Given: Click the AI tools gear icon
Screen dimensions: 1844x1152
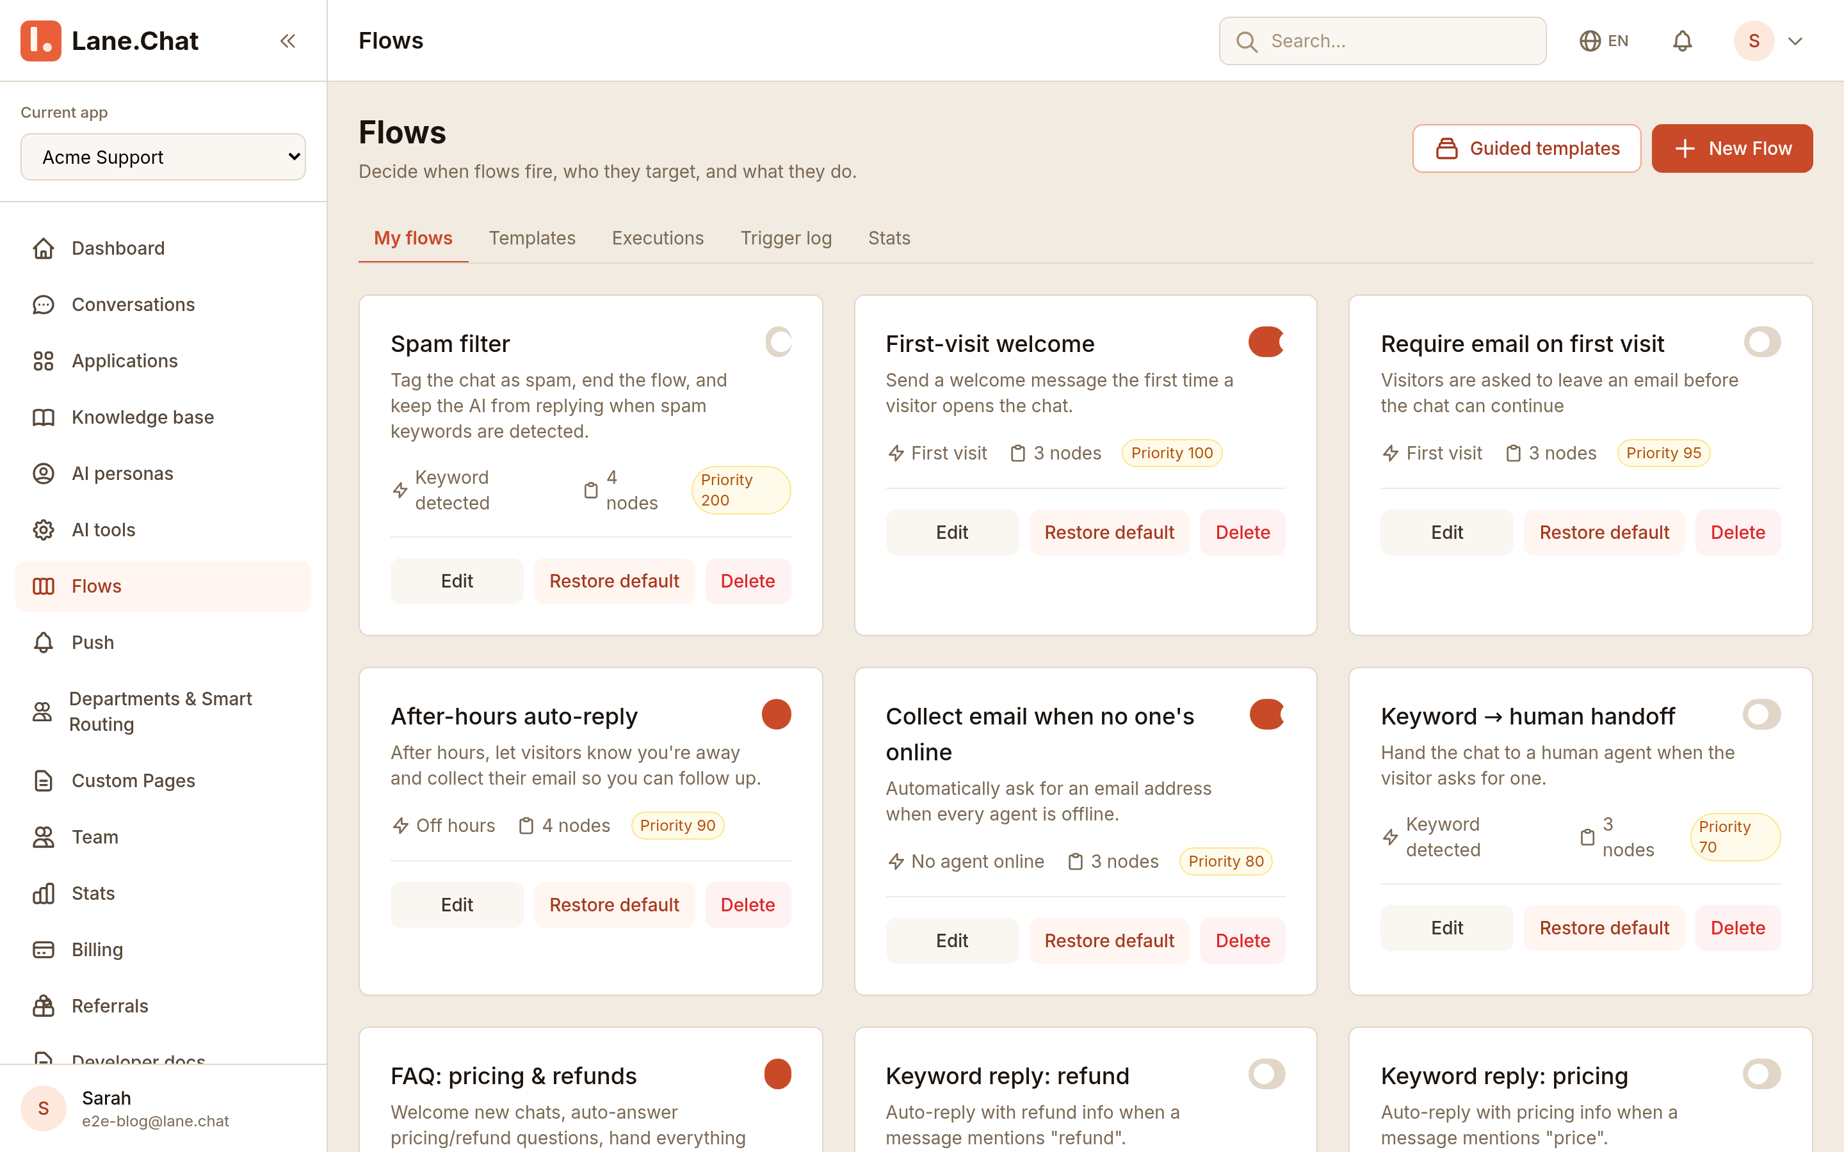Looking at the screenshot, I should coord(44,531).
